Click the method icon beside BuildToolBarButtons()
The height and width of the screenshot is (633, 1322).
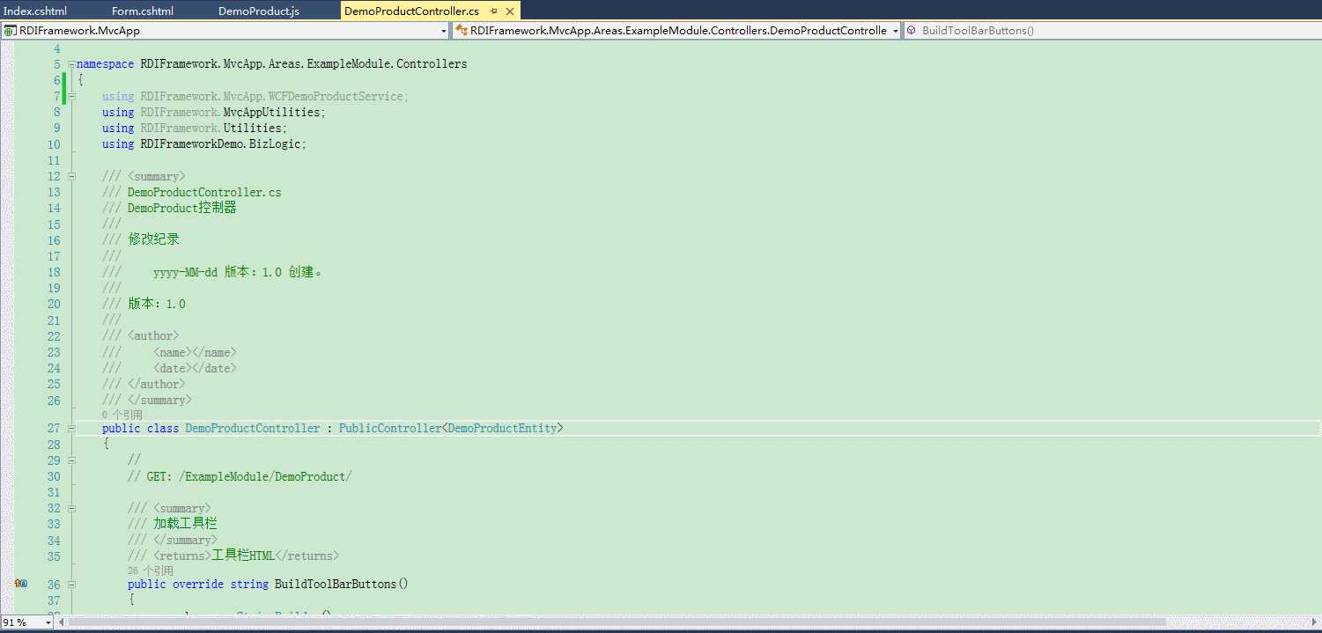[x=912, y=31]
